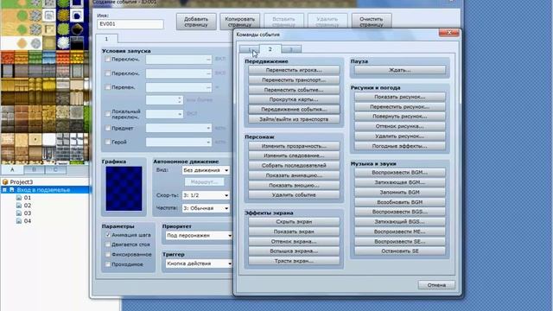Select tileset tab C in map palette
The image size is (553, 311).
pos(55,169)
